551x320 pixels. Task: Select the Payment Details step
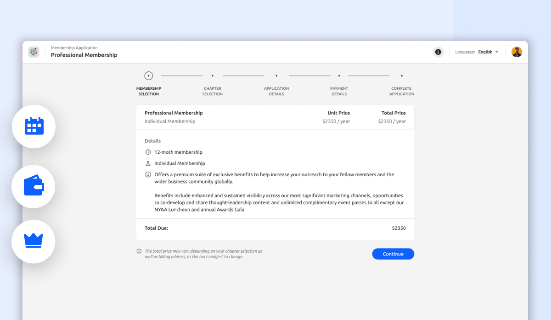click(x=339, y=76)
